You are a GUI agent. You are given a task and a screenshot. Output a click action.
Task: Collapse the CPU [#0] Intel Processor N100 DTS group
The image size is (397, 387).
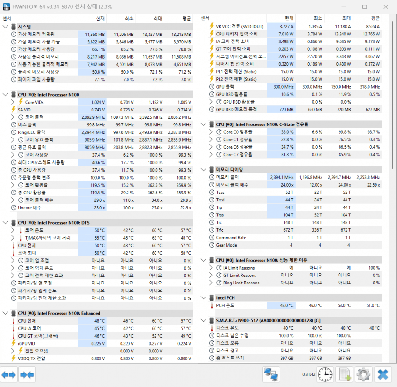5,223
